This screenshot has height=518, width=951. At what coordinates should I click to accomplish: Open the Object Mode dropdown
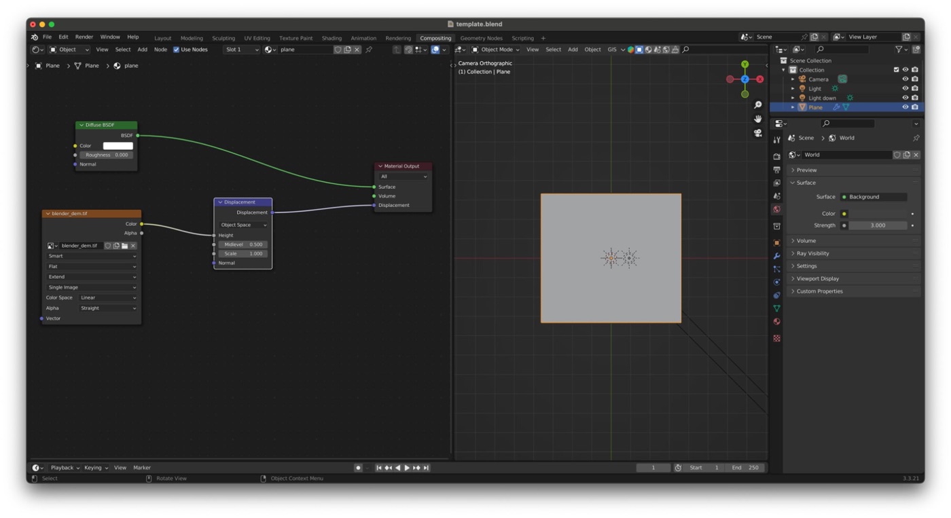point(496,49)
